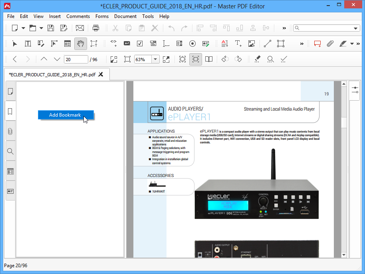
Task: Toggle the Fit Width view mode
Action: pyautogui.click(x=196, y=60)
